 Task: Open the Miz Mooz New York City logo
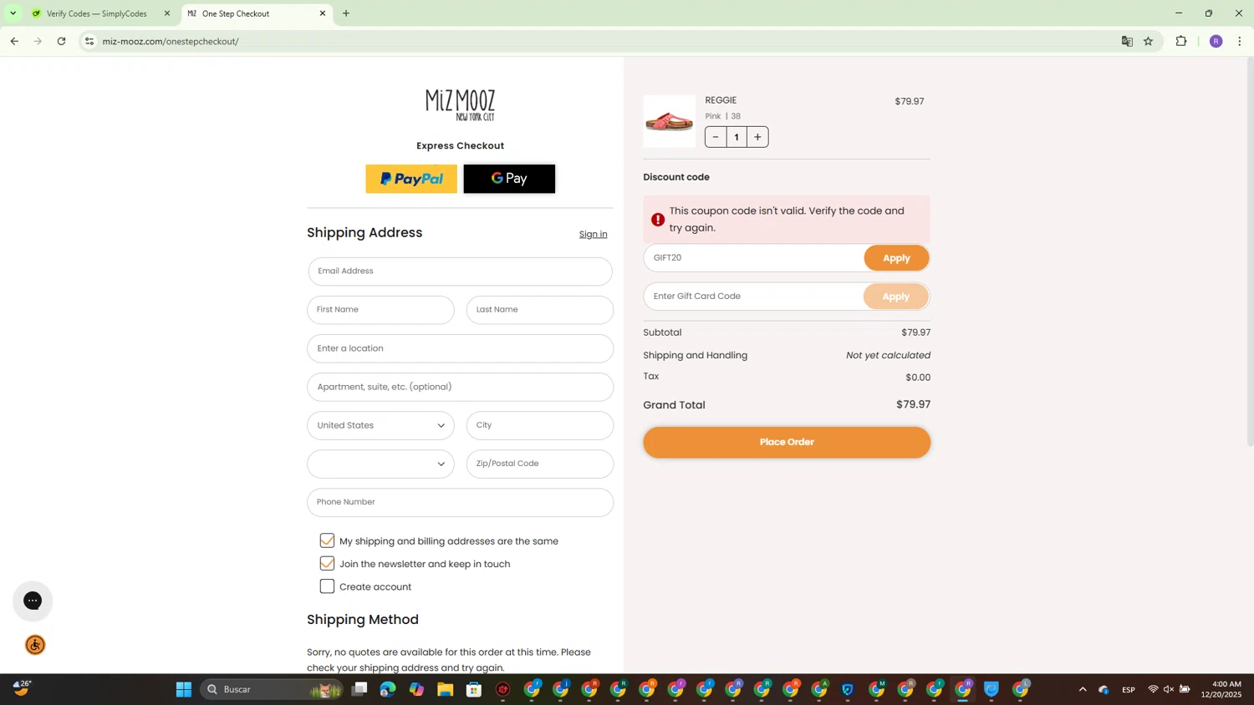tap(461, 105)
